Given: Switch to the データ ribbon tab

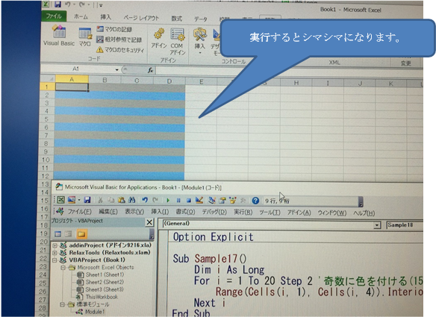Looking at the screenshot, I should 201,19.
